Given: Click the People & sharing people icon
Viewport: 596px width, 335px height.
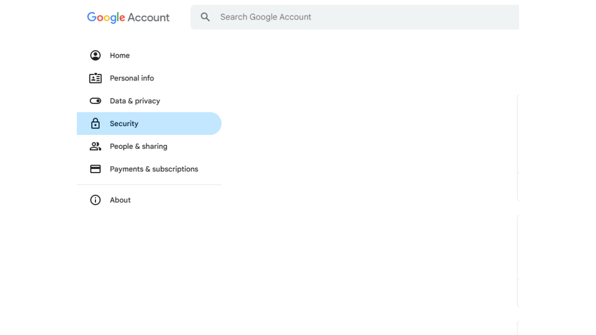Looking at the screenshot, I should coord(95,146).
